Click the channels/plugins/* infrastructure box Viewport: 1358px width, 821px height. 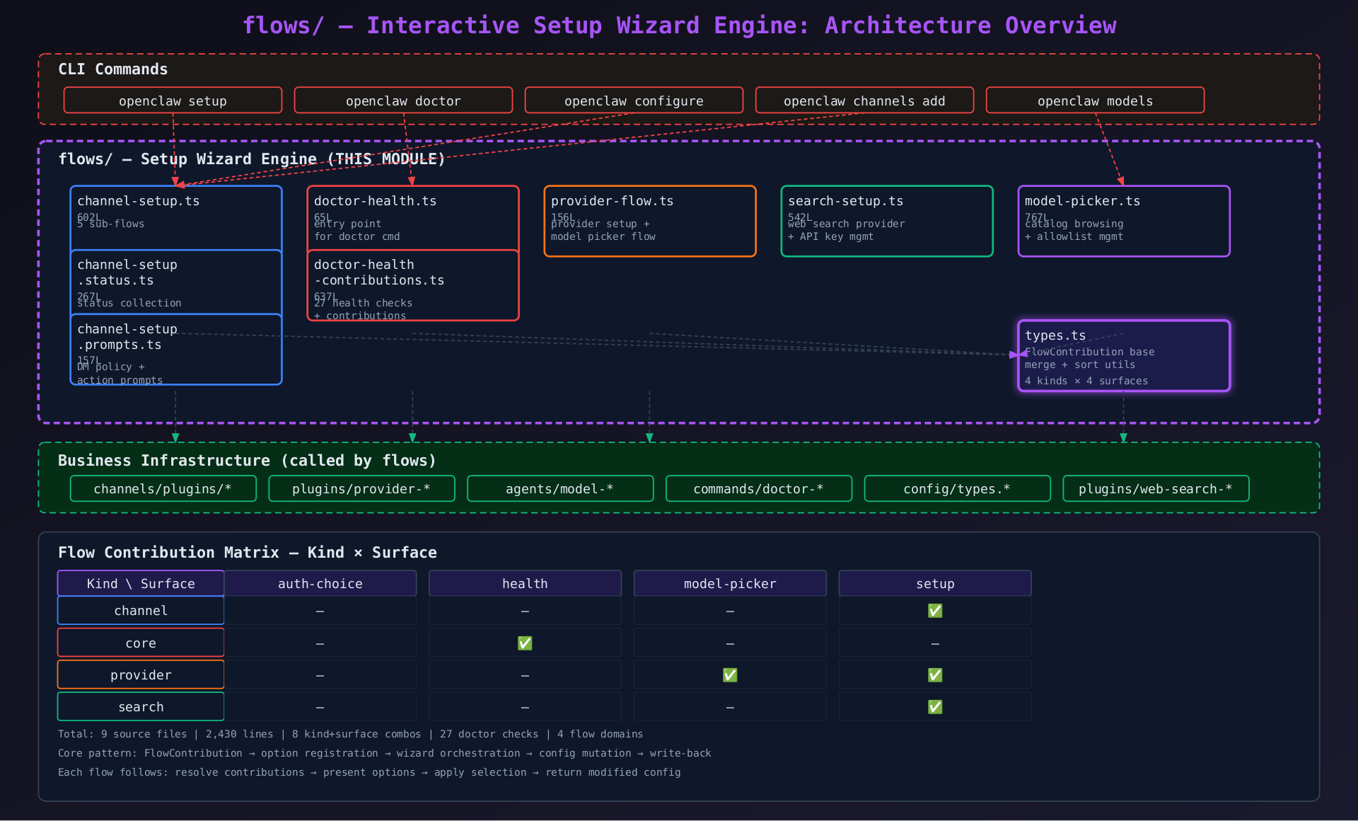[163, 489]
